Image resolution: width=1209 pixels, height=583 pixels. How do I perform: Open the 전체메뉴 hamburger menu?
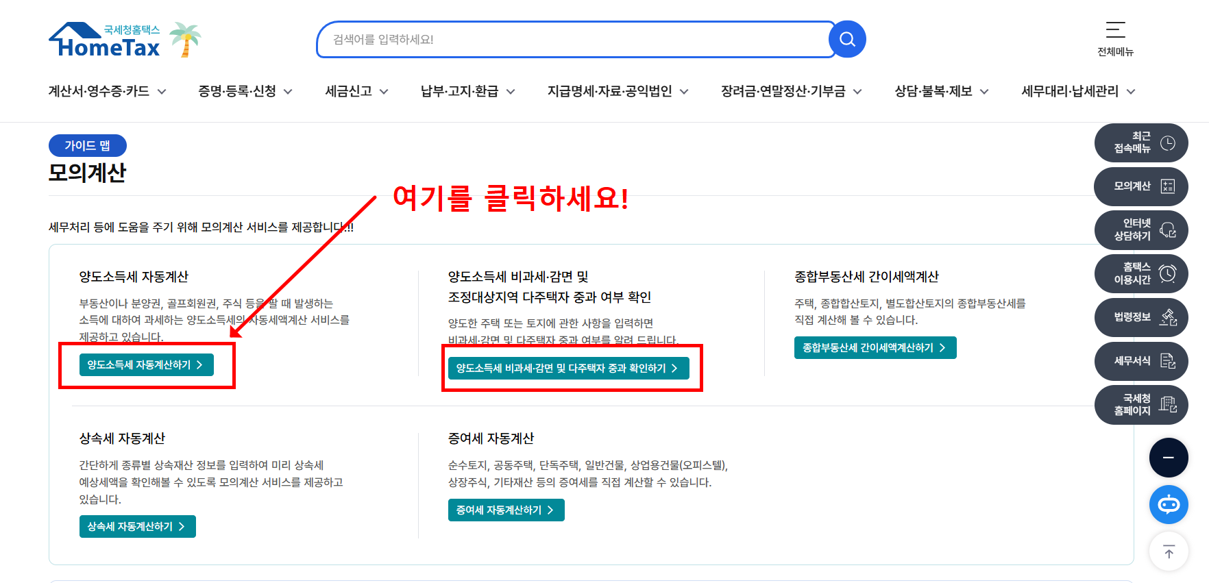point(1115,39)
